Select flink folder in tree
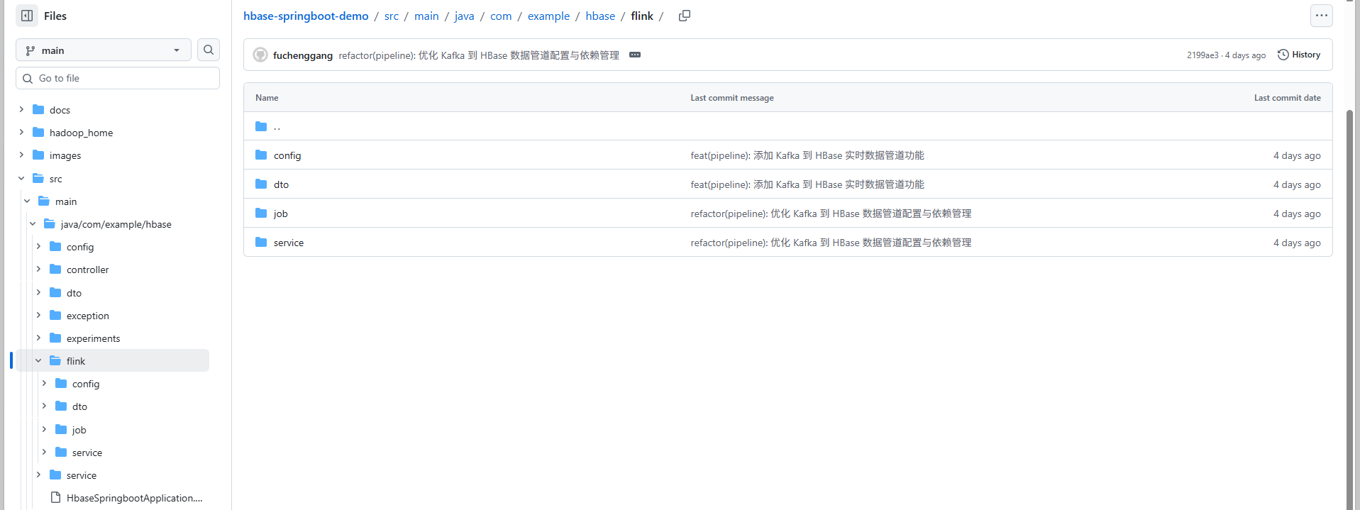The height and width of the screenshot is (510, 1360). (x=76, y=361)
